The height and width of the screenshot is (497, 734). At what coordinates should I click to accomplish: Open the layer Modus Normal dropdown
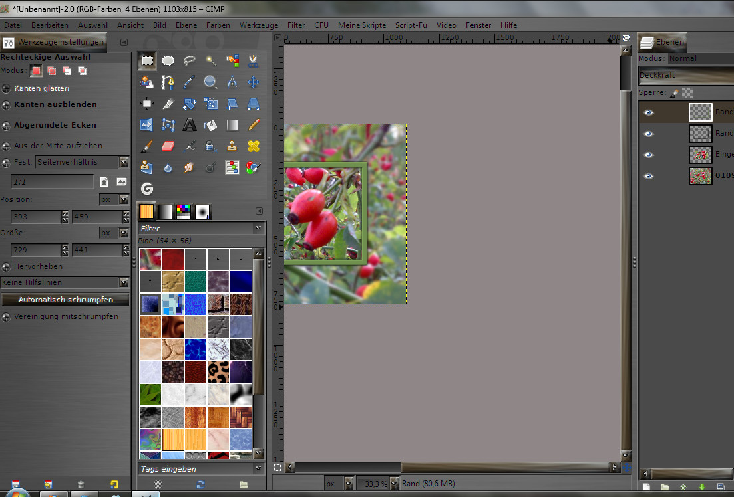click(x=700, y=58)
